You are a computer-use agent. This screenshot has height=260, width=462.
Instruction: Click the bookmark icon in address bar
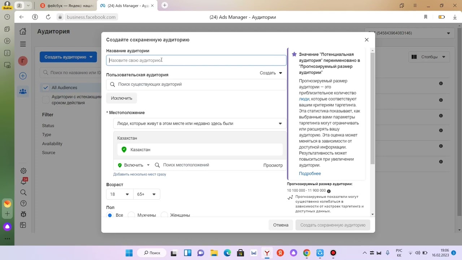point(426,17)
